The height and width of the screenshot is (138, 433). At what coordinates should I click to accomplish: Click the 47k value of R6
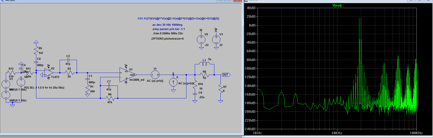tap(110, 102)
